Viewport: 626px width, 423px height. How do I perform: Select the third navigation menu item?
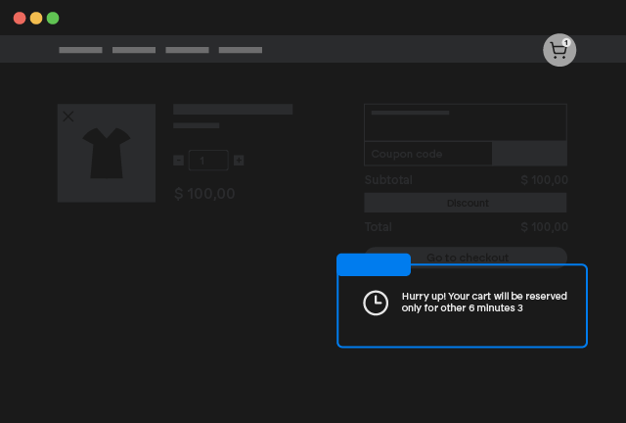click(x=187, y=49)
